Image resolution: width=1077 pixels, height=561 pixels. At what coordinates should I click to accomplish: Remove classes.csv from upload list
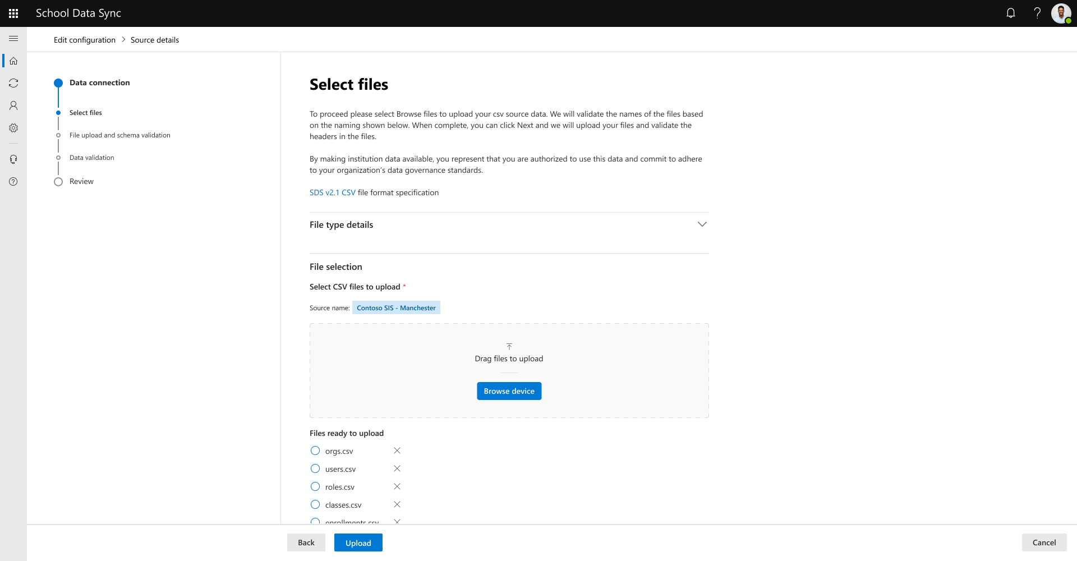pyautogui.click(x=397, y=504)
